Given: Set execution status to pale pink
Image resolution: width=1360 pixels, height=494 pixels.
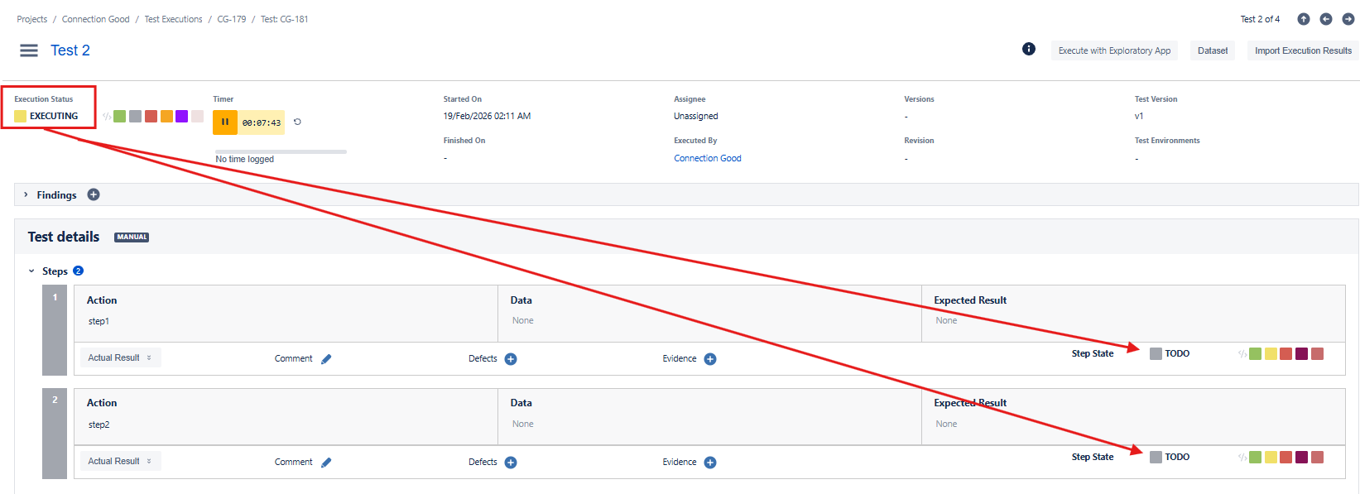Looking at the screenshot, I should click(x=197, y=116).
